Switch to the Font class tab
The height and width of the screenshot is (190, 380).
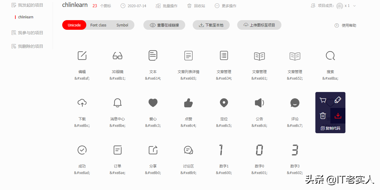98,25
